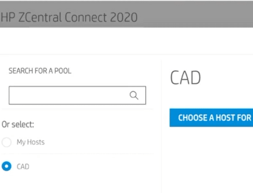
Task: Click the CAD label beside the radio
Action: point(23,167)
